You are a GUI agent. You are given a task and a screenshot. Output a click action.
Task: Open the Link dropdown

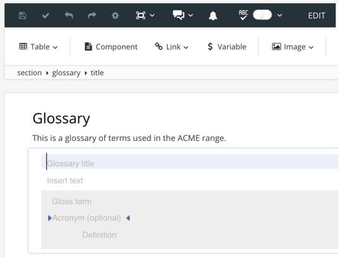pyautogui.click(x=172, y=47)
